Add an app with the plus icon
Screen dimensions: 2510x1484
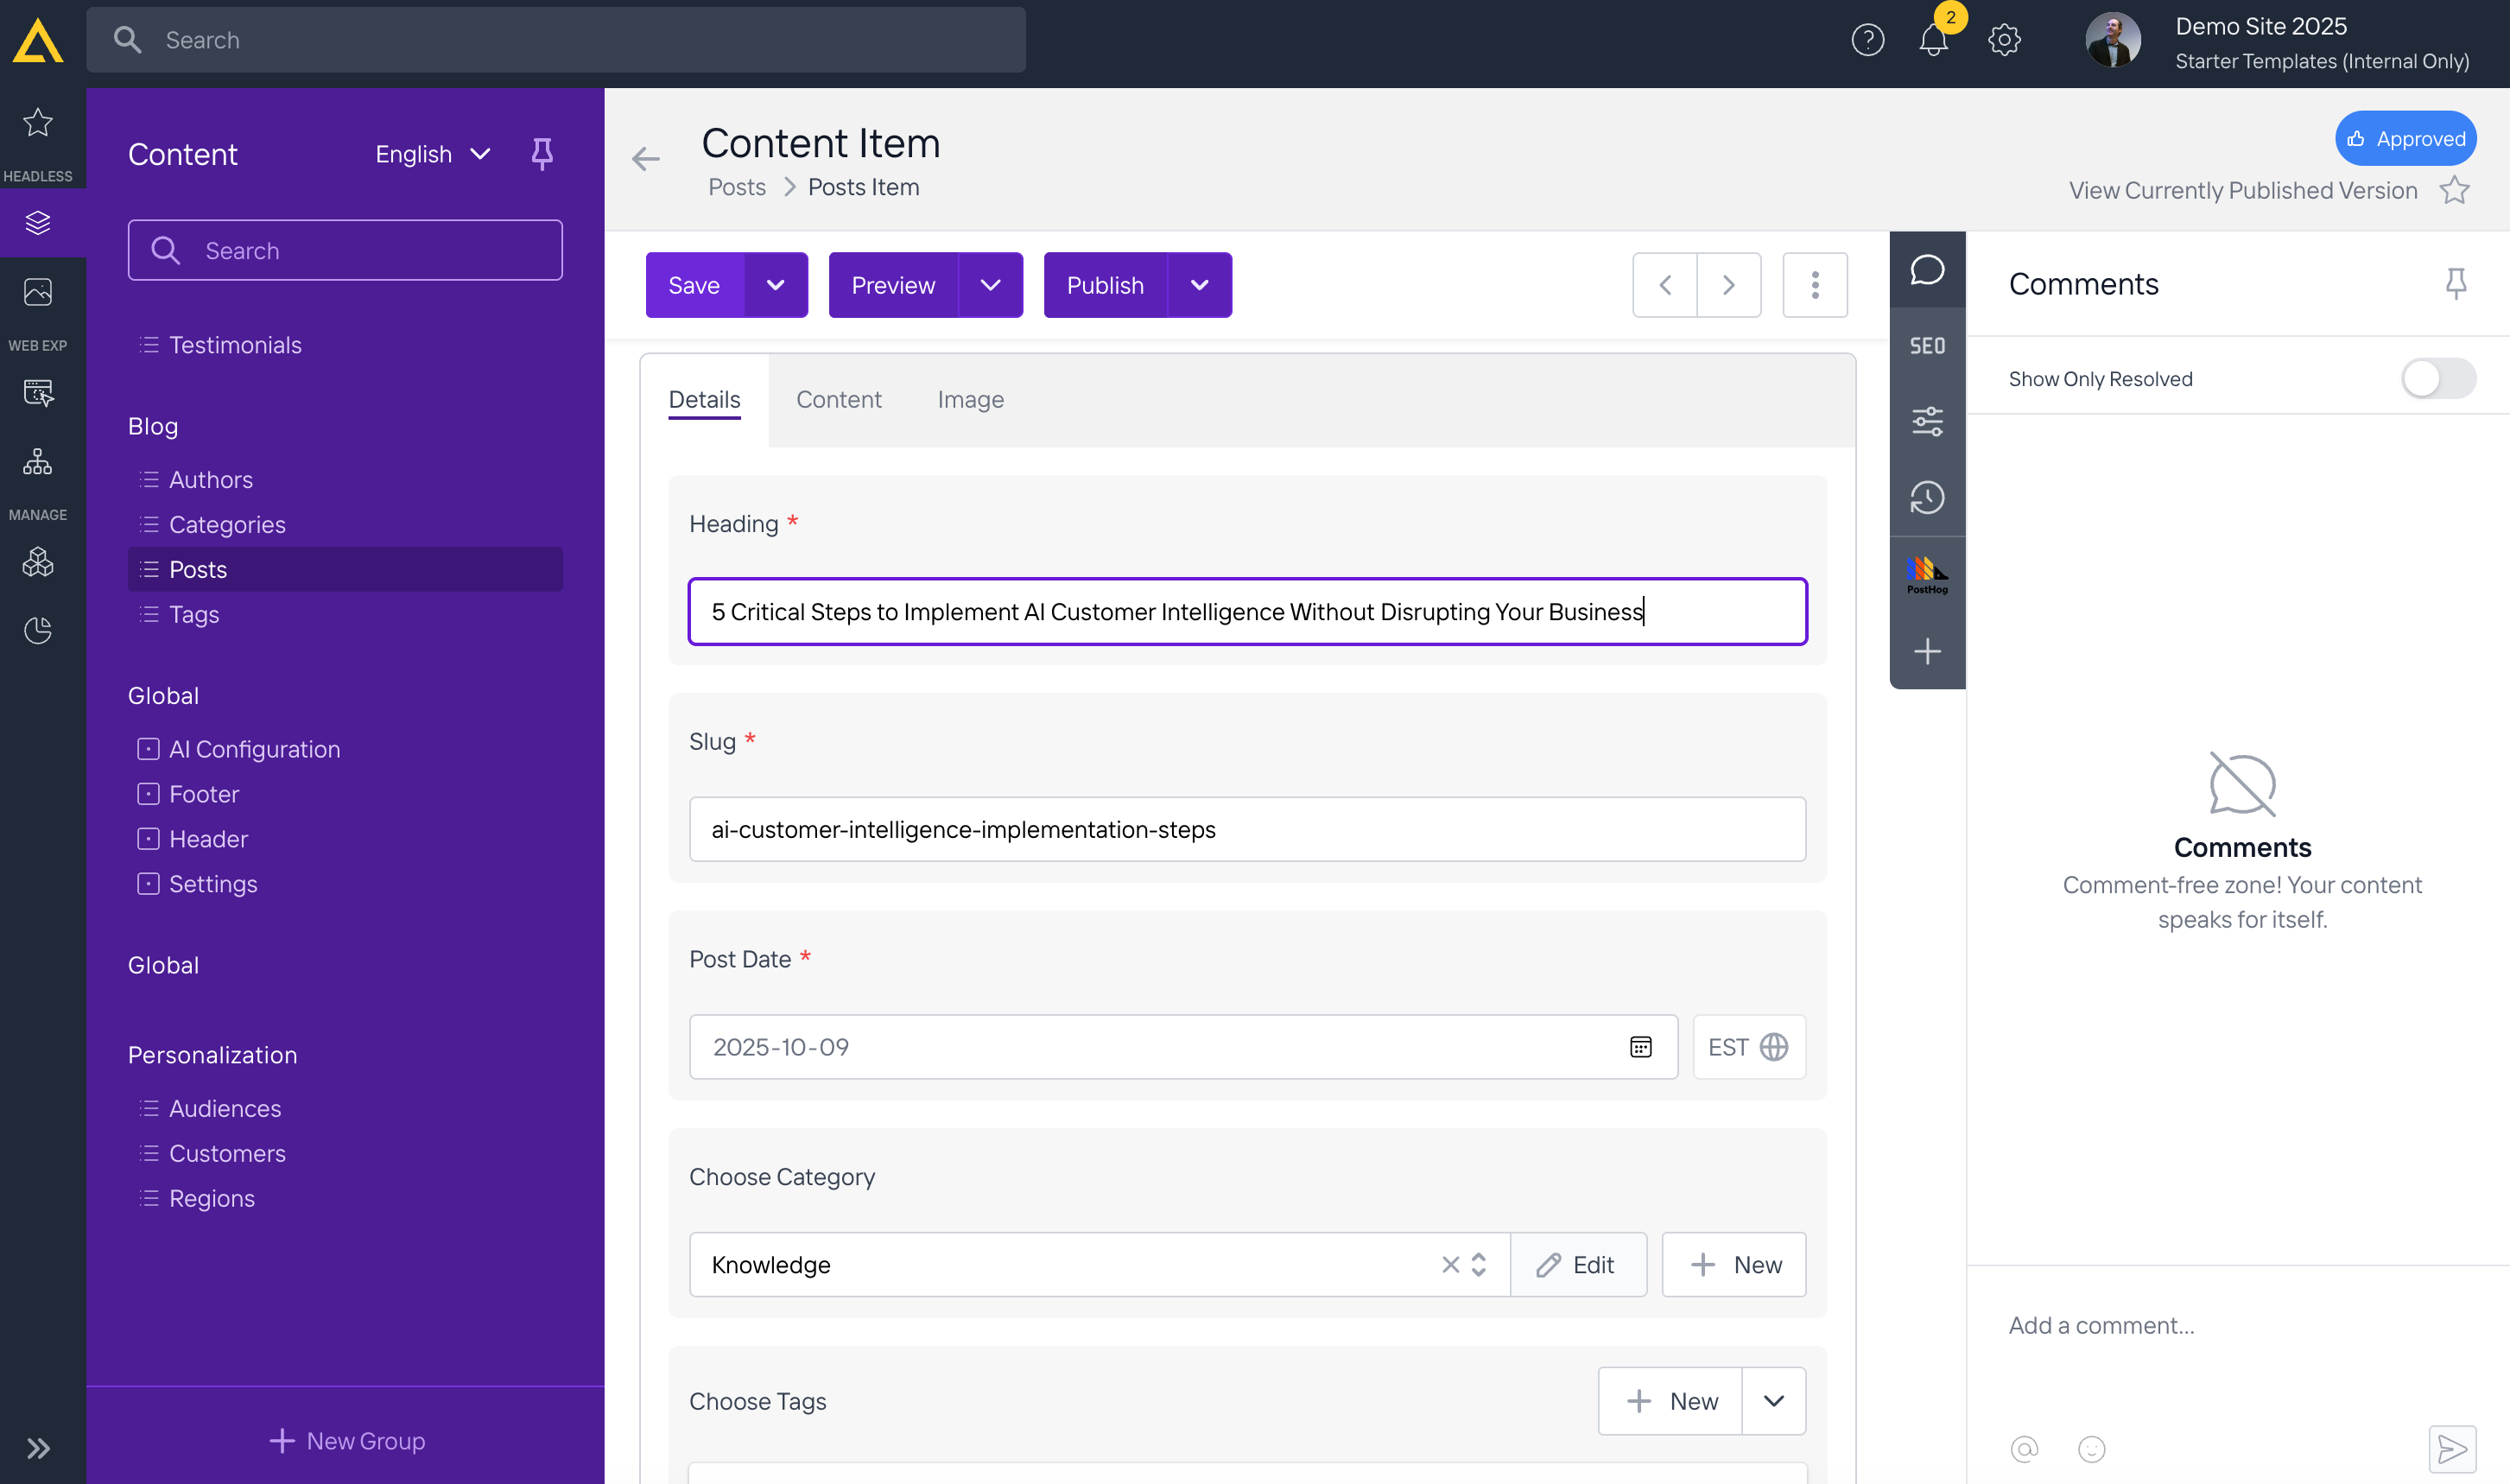(1926, 652)
